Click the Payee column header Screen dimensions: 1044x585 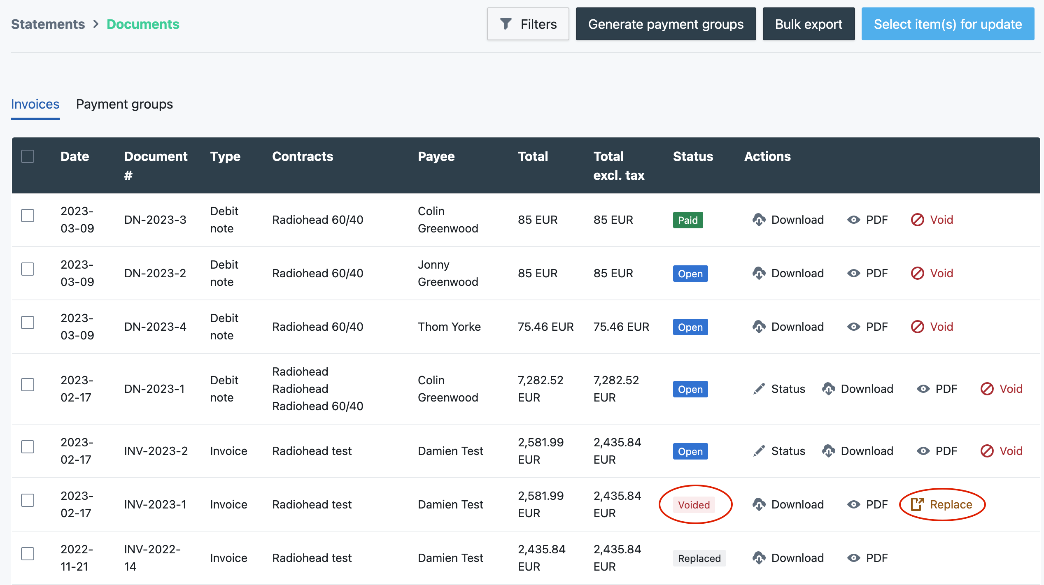(x=436, y=156)
